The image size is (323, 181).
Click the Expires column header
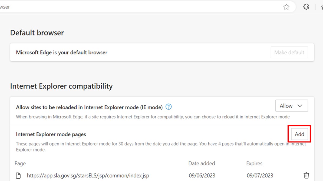click(x=254, y=163)
